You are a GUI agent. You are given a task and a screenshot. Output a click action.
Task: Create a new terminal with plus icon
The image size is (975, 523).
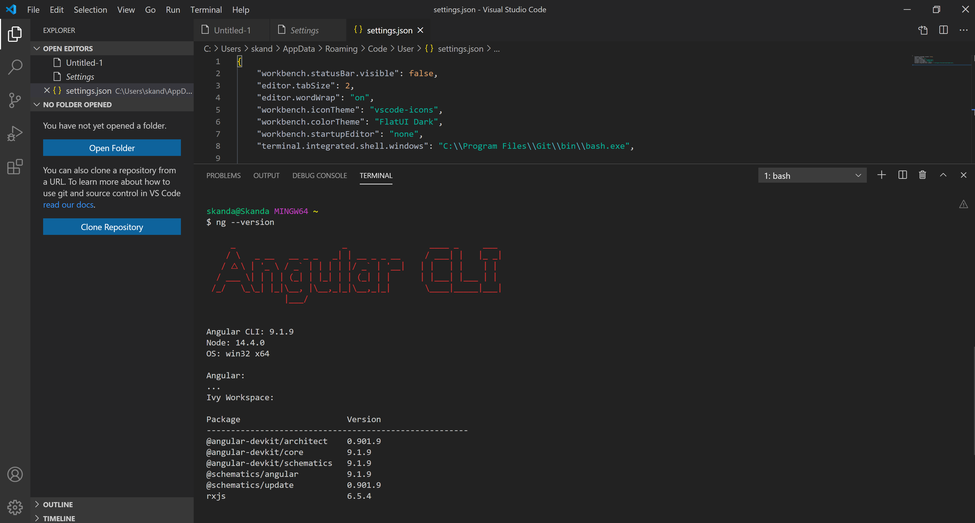coord(882,175)
